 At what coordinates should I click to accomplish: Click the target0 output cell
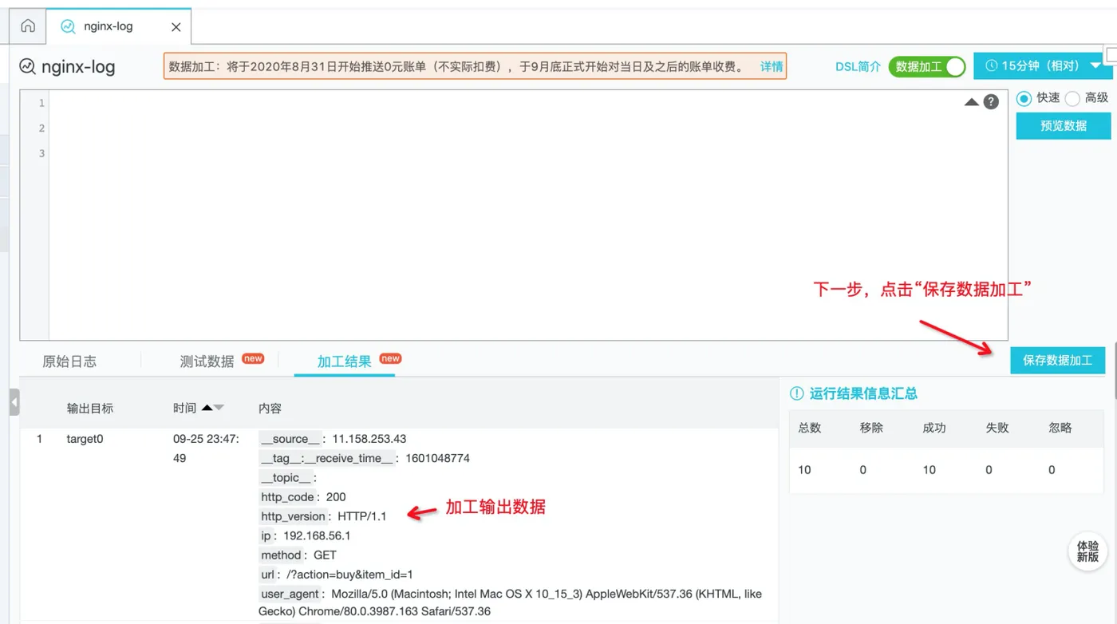coord(85,439)
